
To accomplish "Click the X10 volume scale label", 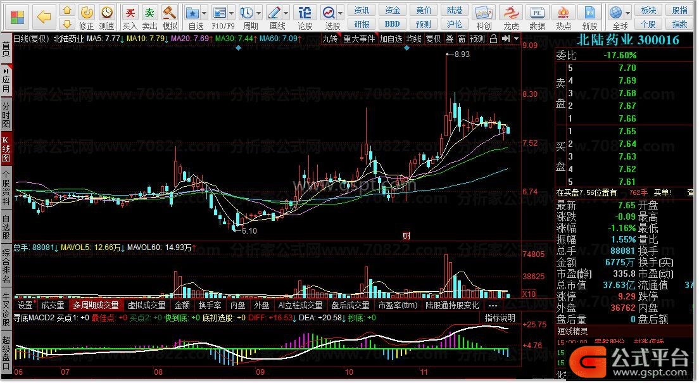I will coord(529,294).
